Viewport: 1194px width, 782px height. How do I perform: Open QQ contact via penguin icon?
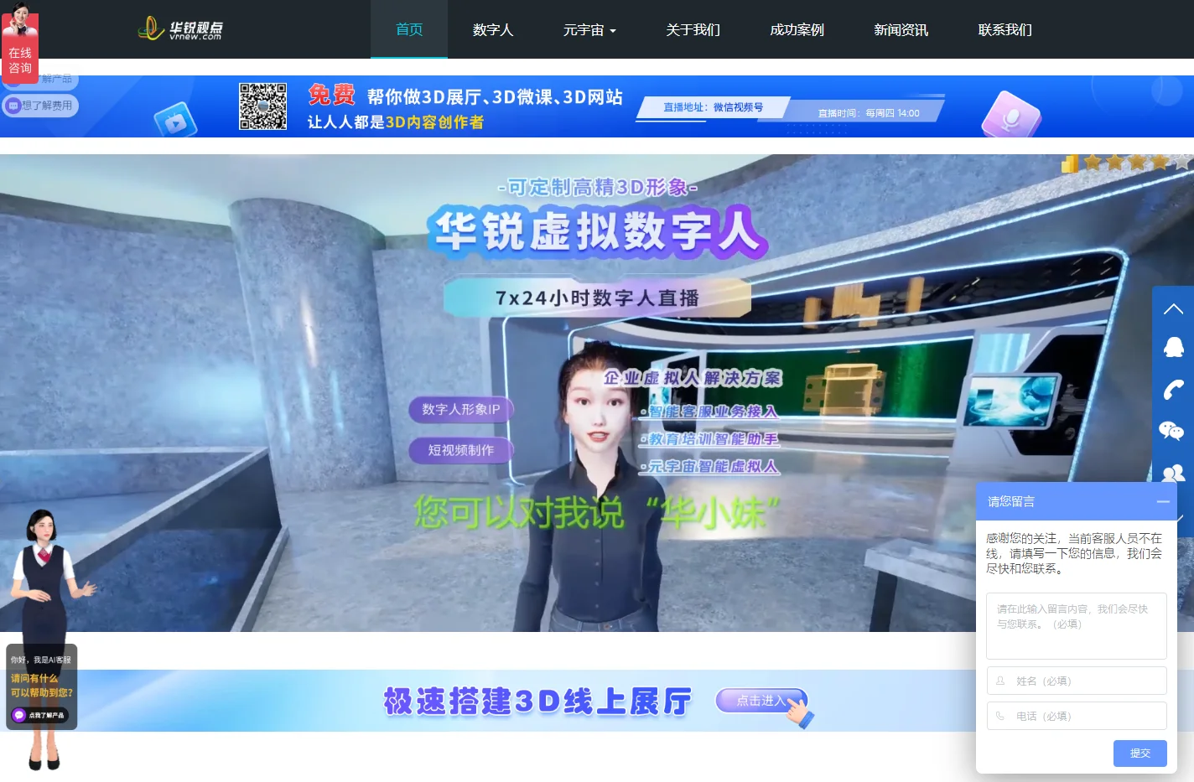[1173, 347]
